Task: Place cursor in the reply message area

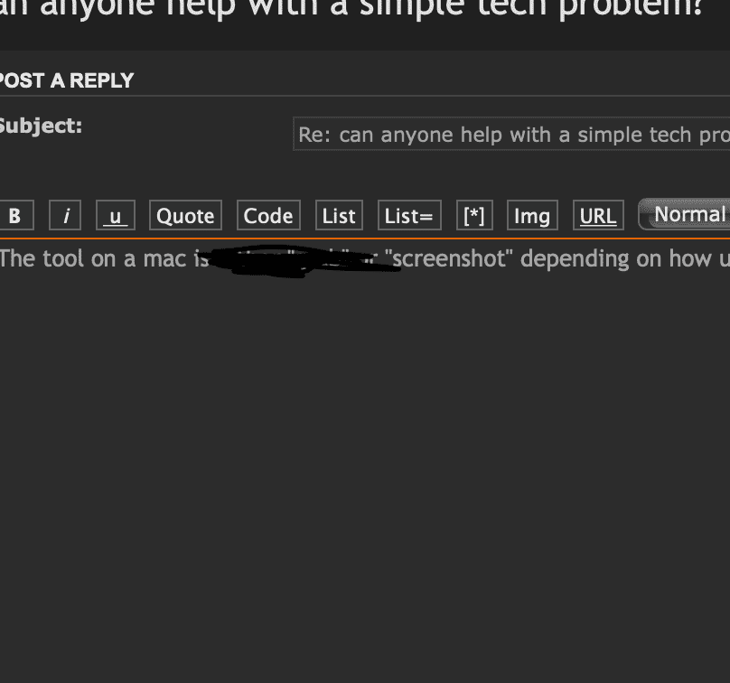Action: [x=365, y=459]
